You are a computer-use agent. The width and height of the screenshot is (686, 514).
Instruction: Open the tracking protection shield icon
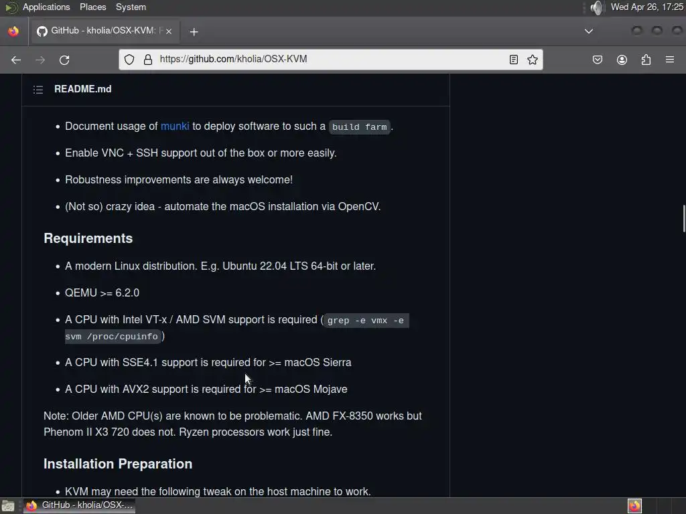point(129,60)
